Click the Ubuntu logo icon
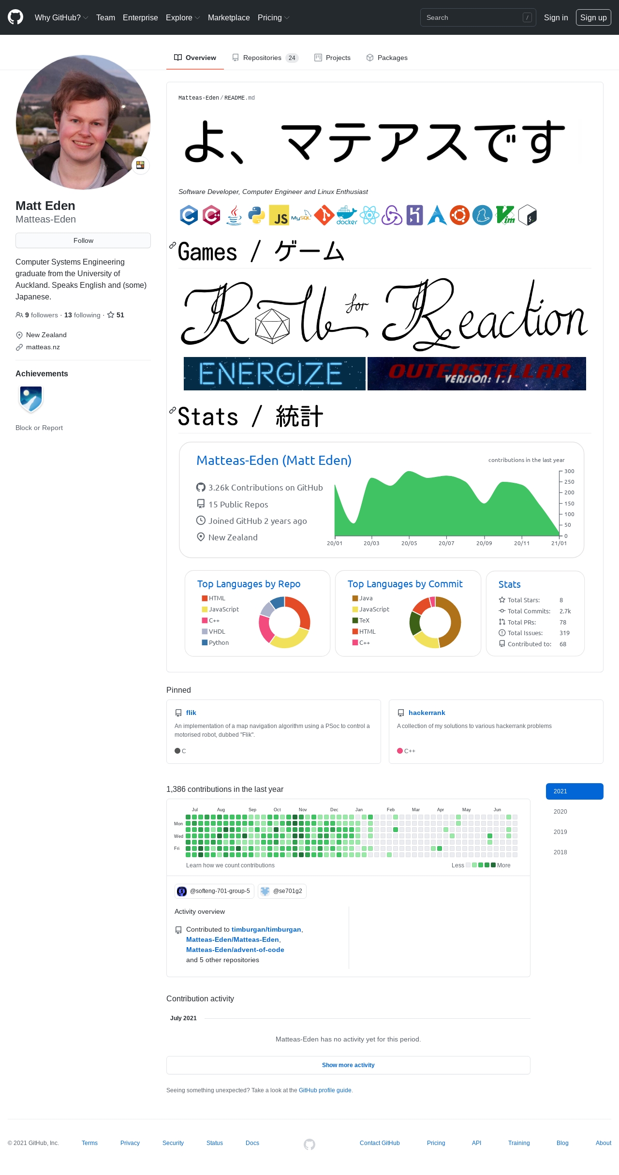Image resolution: width=619 pixels, height=1175 pixels. click(460, 215)
